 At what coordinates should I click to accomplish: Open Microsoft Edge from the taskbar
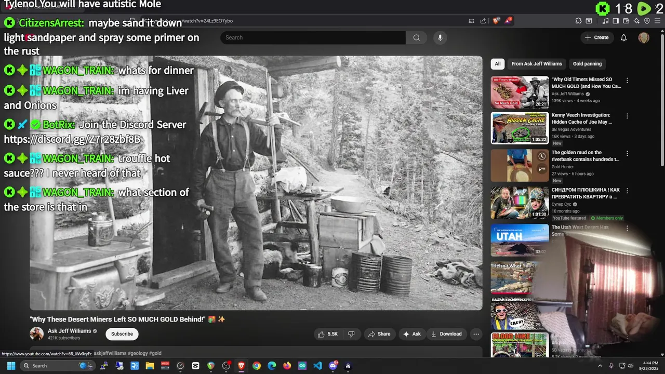(x=272, y=366)
